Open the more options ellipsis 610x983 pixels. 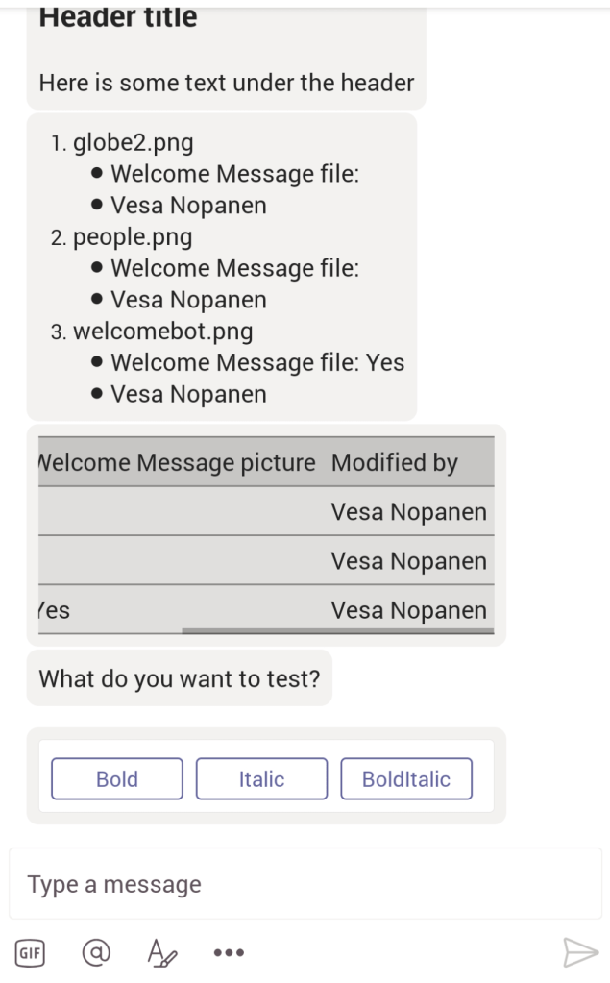pyautogui.click(x=229, y=953)
